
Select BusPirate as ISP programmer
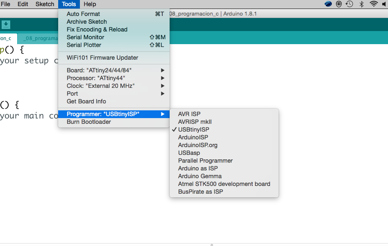pos(224,192)
